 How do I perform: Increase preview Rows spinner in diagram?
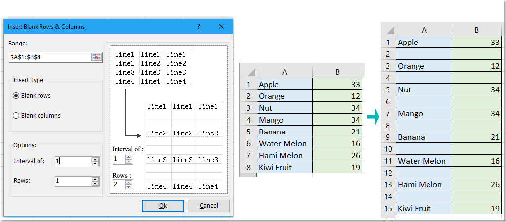coord(129,182)
